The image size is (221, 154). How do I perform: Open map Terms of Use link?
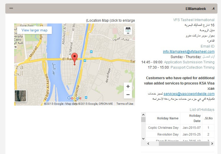click(x=125, y=104)
